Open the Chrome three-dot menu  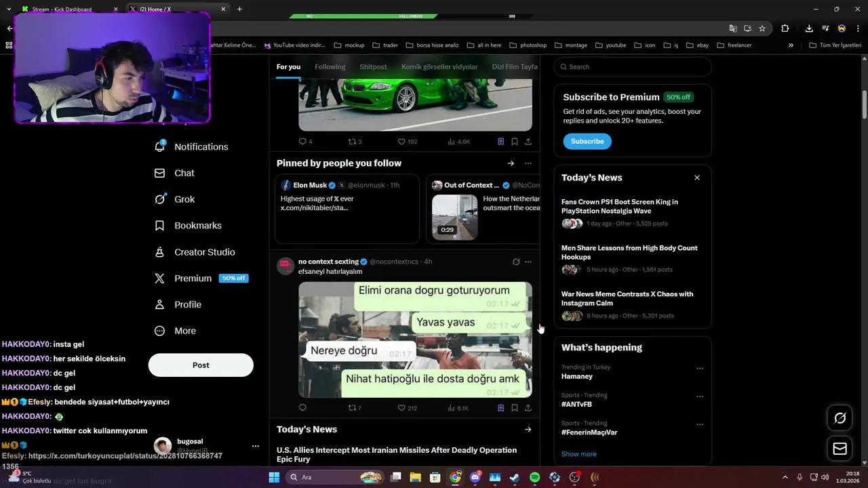856,28
